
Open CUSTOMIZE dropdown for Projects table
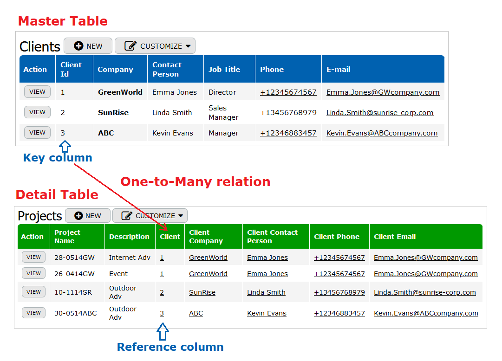point(150,216)
